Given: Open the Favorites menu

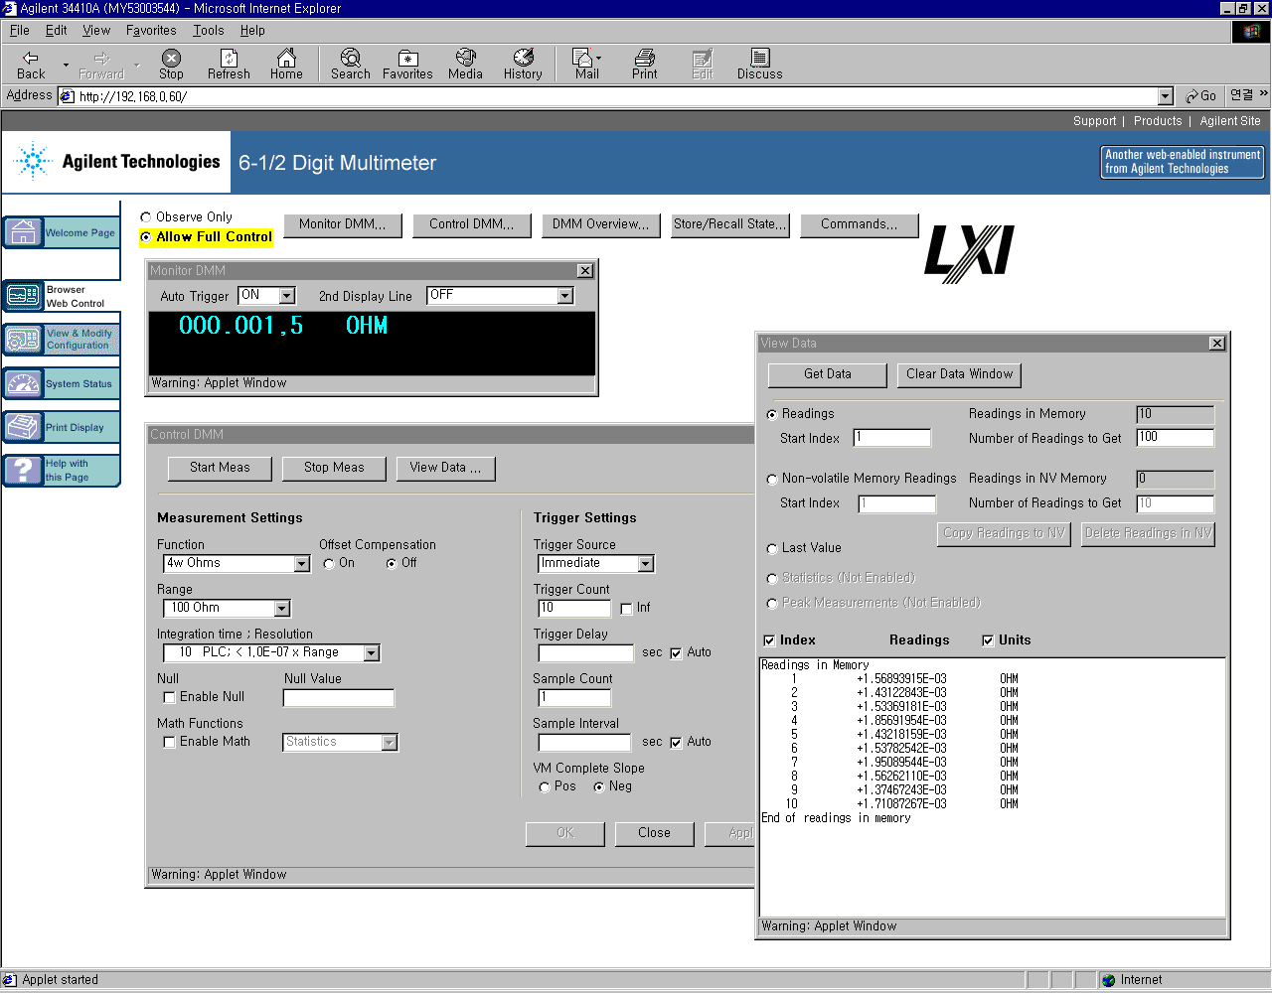Looking at the screenshot, I should [151, 31].
